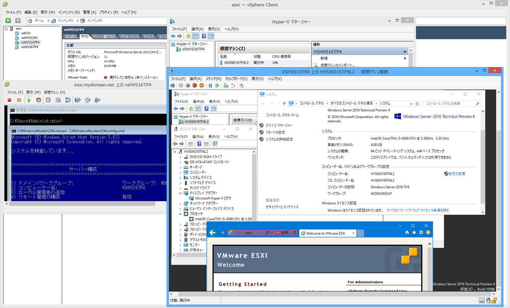Screen dimensions: 510x308
Task: Click checkpoint icon in 仮想マシン接続 toolbar
Action: [226, 86]
